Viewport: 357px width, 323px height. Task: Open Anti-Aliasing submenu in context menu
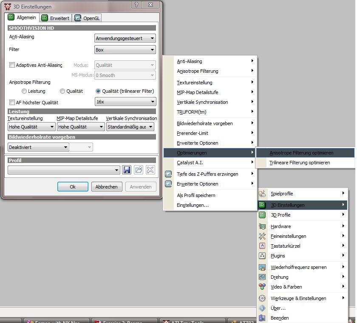click(x=210, y=61)
